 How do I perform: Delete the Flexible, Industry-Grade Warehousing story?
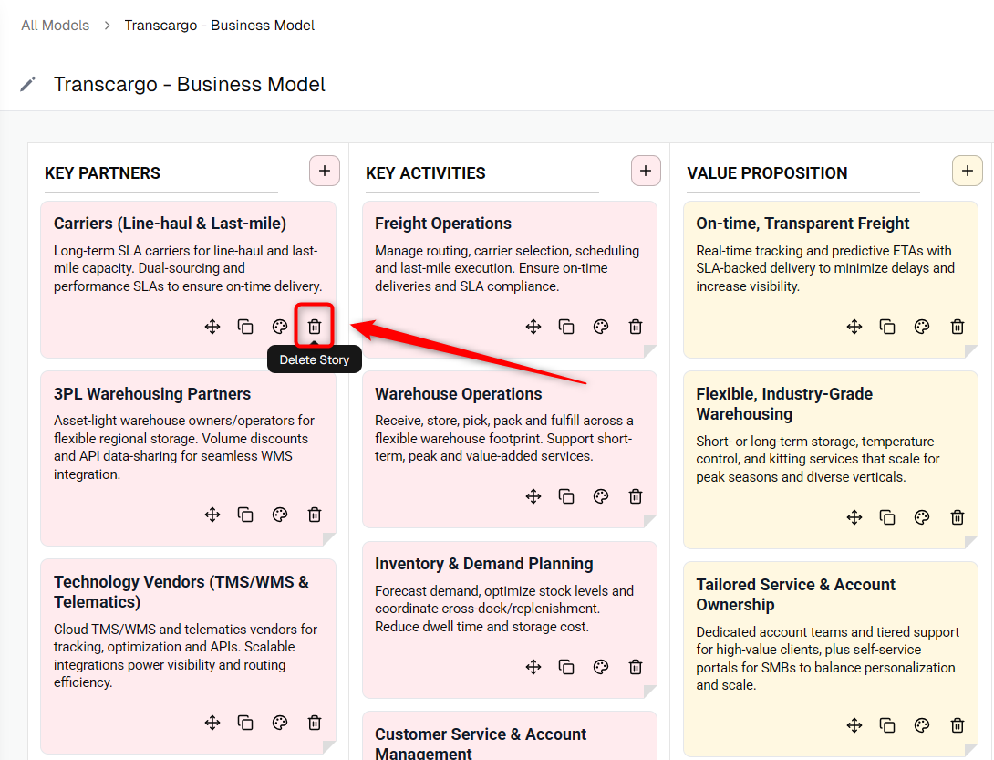[958, 517]
